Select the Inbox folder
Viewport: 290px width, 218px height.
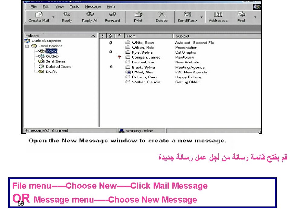(x=51, y=51)
